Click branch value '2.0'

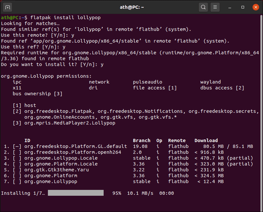(138, 152)
